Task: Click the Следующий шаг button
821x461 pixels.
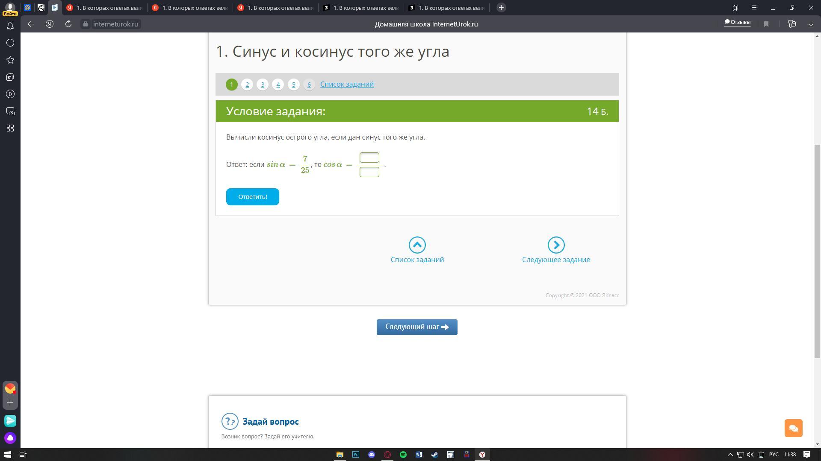Action: pos(417,327)
